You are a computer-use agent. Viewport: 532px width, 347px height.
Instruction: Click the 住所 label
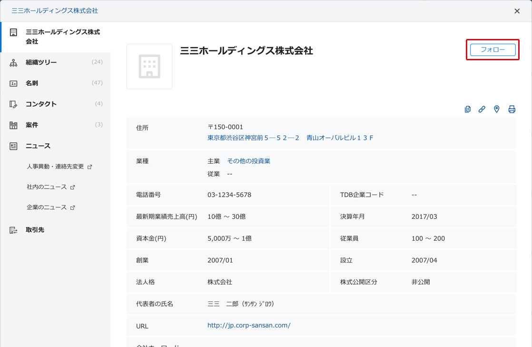[142, 128]
